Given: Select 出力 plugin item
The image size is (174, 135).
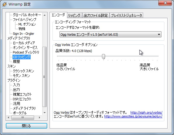Looking at the screenshot, I should tap(16, 90).
